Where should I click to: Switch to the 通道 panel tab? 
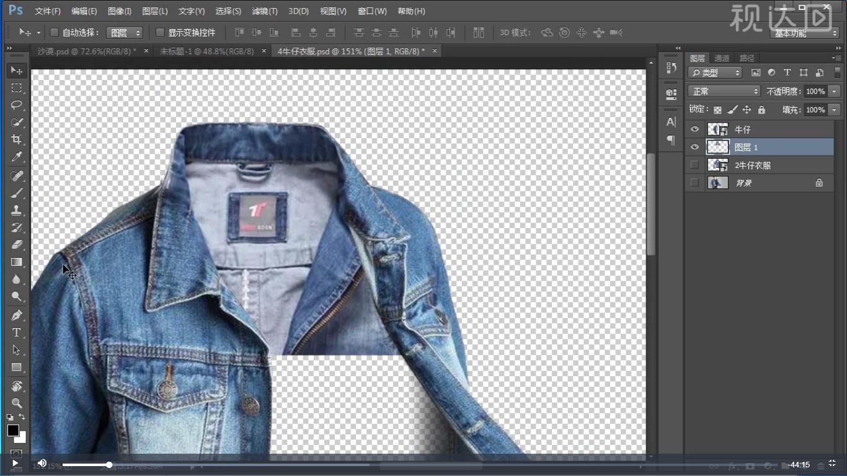(722, 58)
